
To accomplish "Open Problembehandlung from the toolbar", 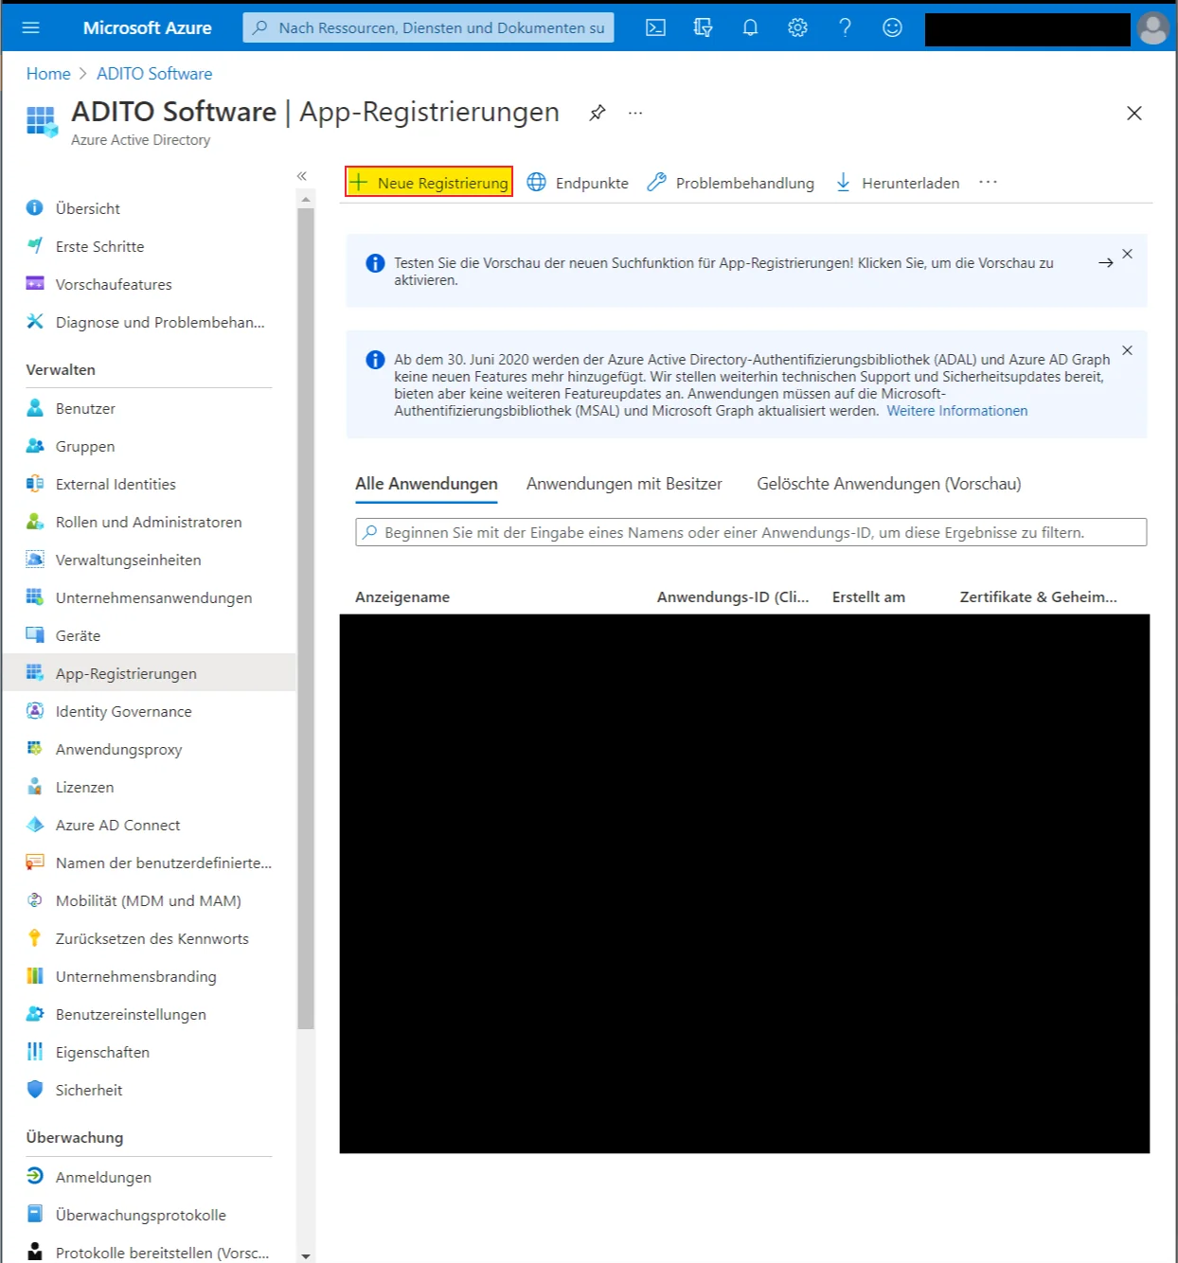I will tap(730, 183).
